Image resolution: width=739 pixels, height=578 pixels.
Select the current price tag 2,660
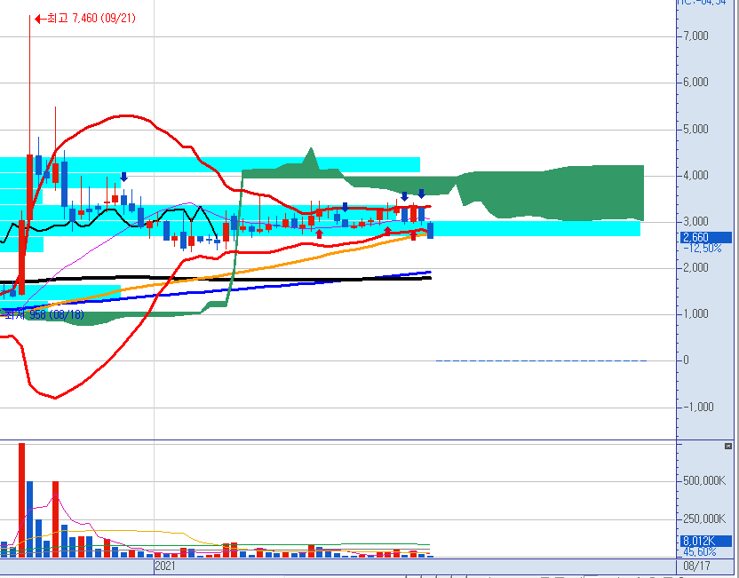click(706, 237)
